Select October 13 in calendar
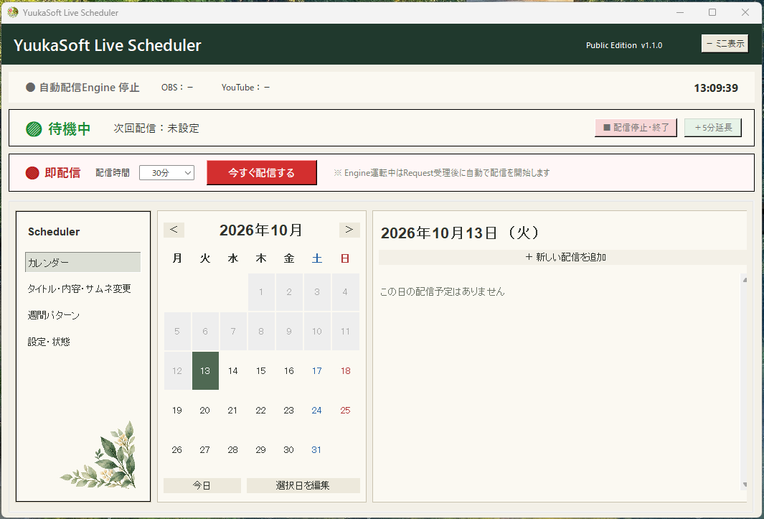This screenshot has height=519, width=764. [205, 370]
